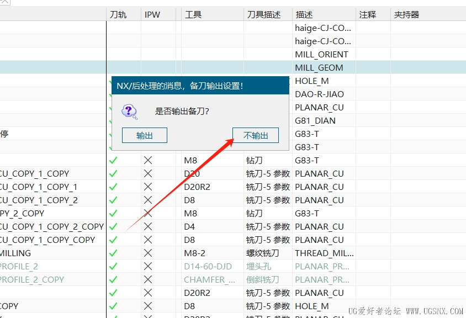Click green toolpath check in CU_COPY_1_COPY row
The width and height of the screenshot is (466, 318).
[113, 173]
